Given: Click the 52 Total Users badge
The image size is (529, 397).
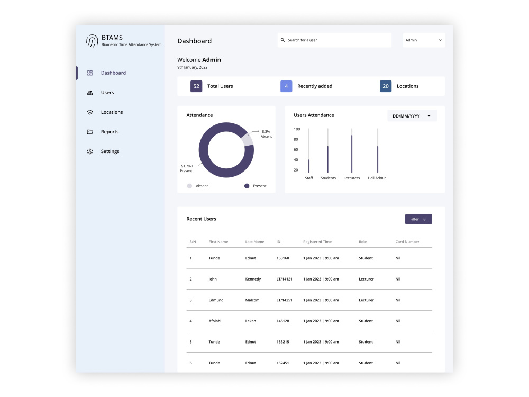Looking at the screenshot, I should [x=196, y=86].
